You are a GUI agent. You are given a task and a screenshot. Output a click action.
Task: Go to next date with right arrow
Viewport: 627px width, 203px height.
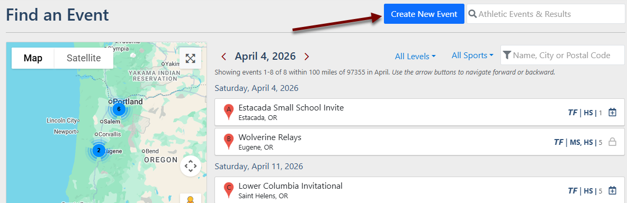pyautogui.click(x=307, y=57)
